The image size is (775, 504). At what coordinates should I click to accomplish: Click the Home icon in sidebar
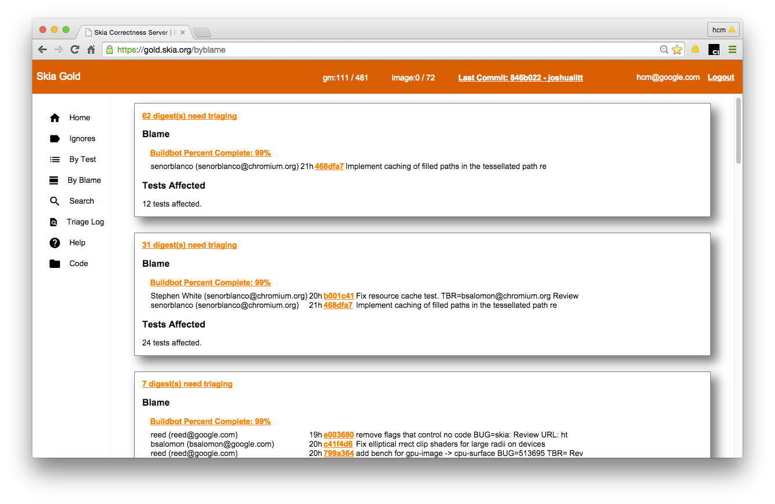click(55, 118)
